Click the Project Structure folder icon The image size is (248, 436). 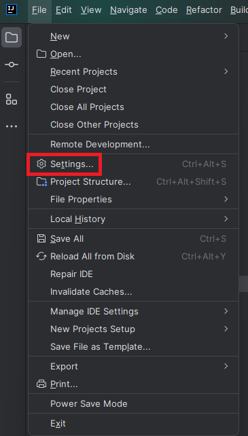41,182
